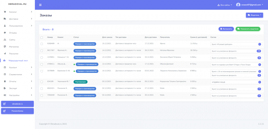Tick the checkbox for order 4799411

42,64
